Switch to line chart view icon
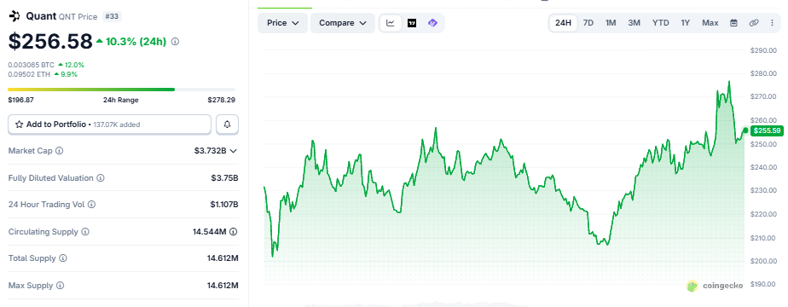This screenshot has height=307, width=788. [x=391, y=23]
